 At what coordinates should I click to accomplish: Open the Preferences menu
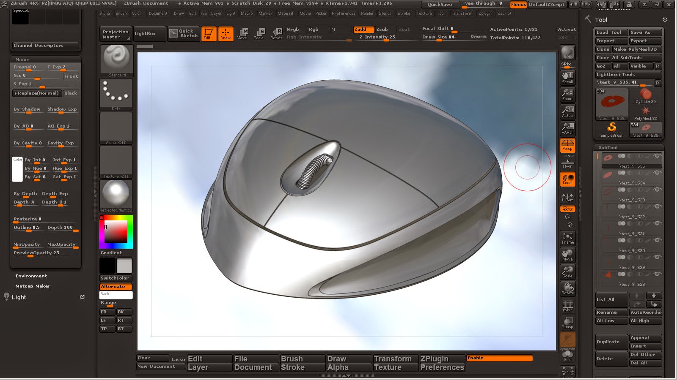344,14
